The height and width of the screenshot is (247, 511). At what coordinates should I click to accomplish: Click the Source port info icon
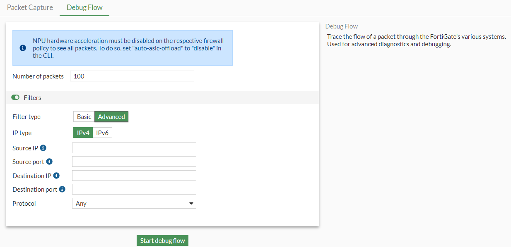pyautogui.click(x=49, y=161)
